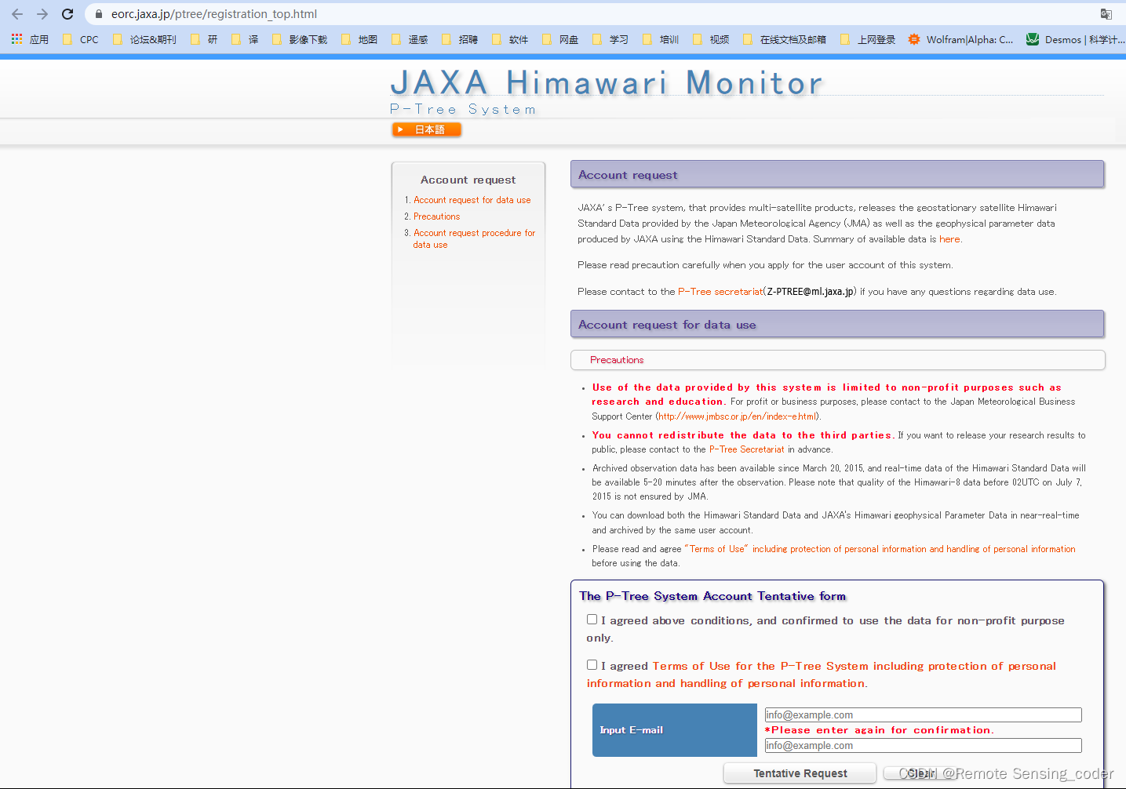The width and height of the screenshot is (1126, 789).
Task: Click the 'Account request for data use' heading bar
Action: click(837, 325)
